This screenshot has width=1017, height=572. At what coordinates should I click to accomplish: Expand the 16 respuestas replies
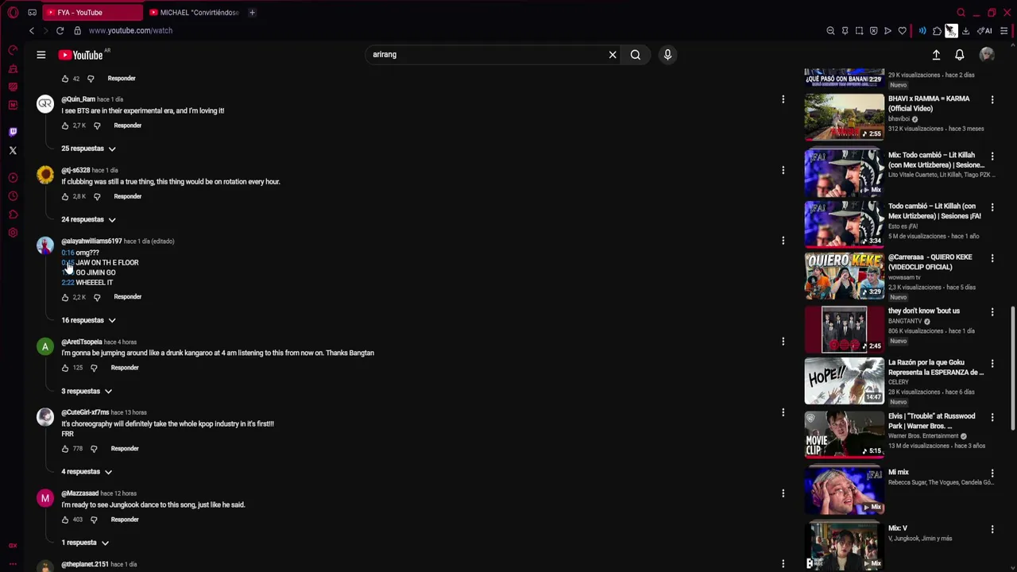pos(88,320)
